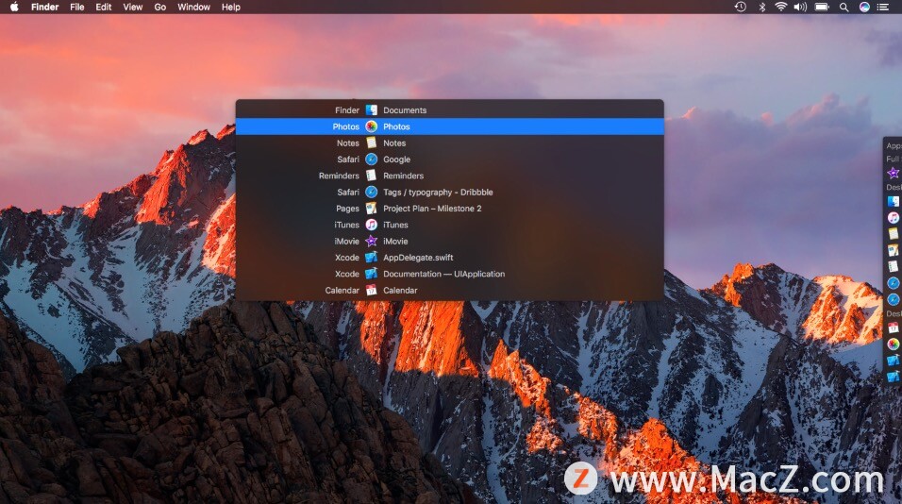
Task: Open the Apple menu
Action: click(x=14, y=7)
